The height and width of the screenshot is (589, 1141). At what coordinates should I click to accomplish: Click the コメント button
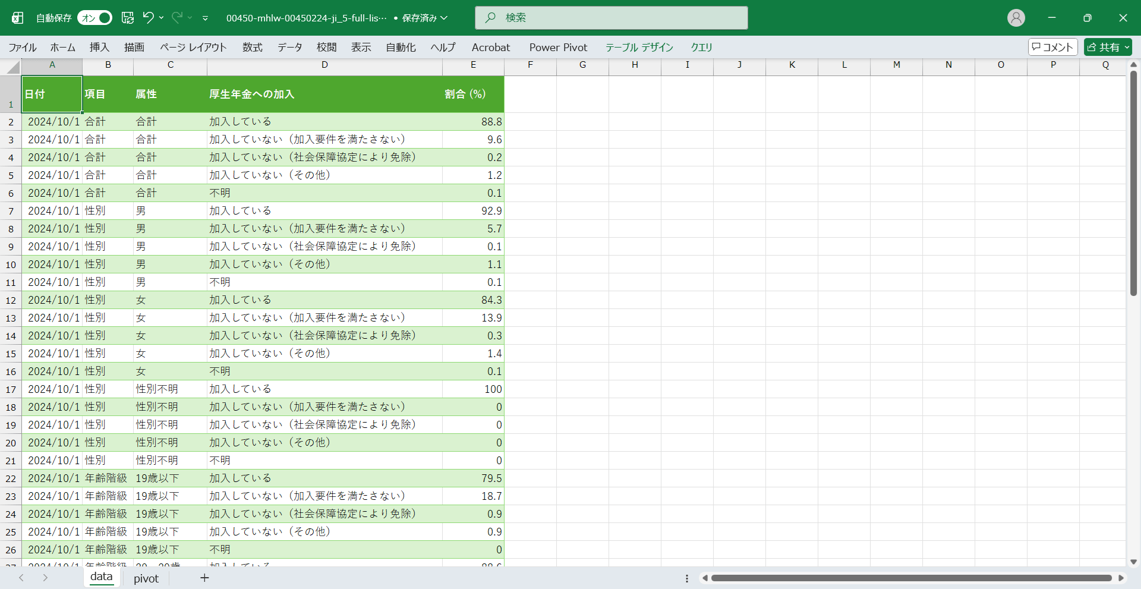(1052, 47)
